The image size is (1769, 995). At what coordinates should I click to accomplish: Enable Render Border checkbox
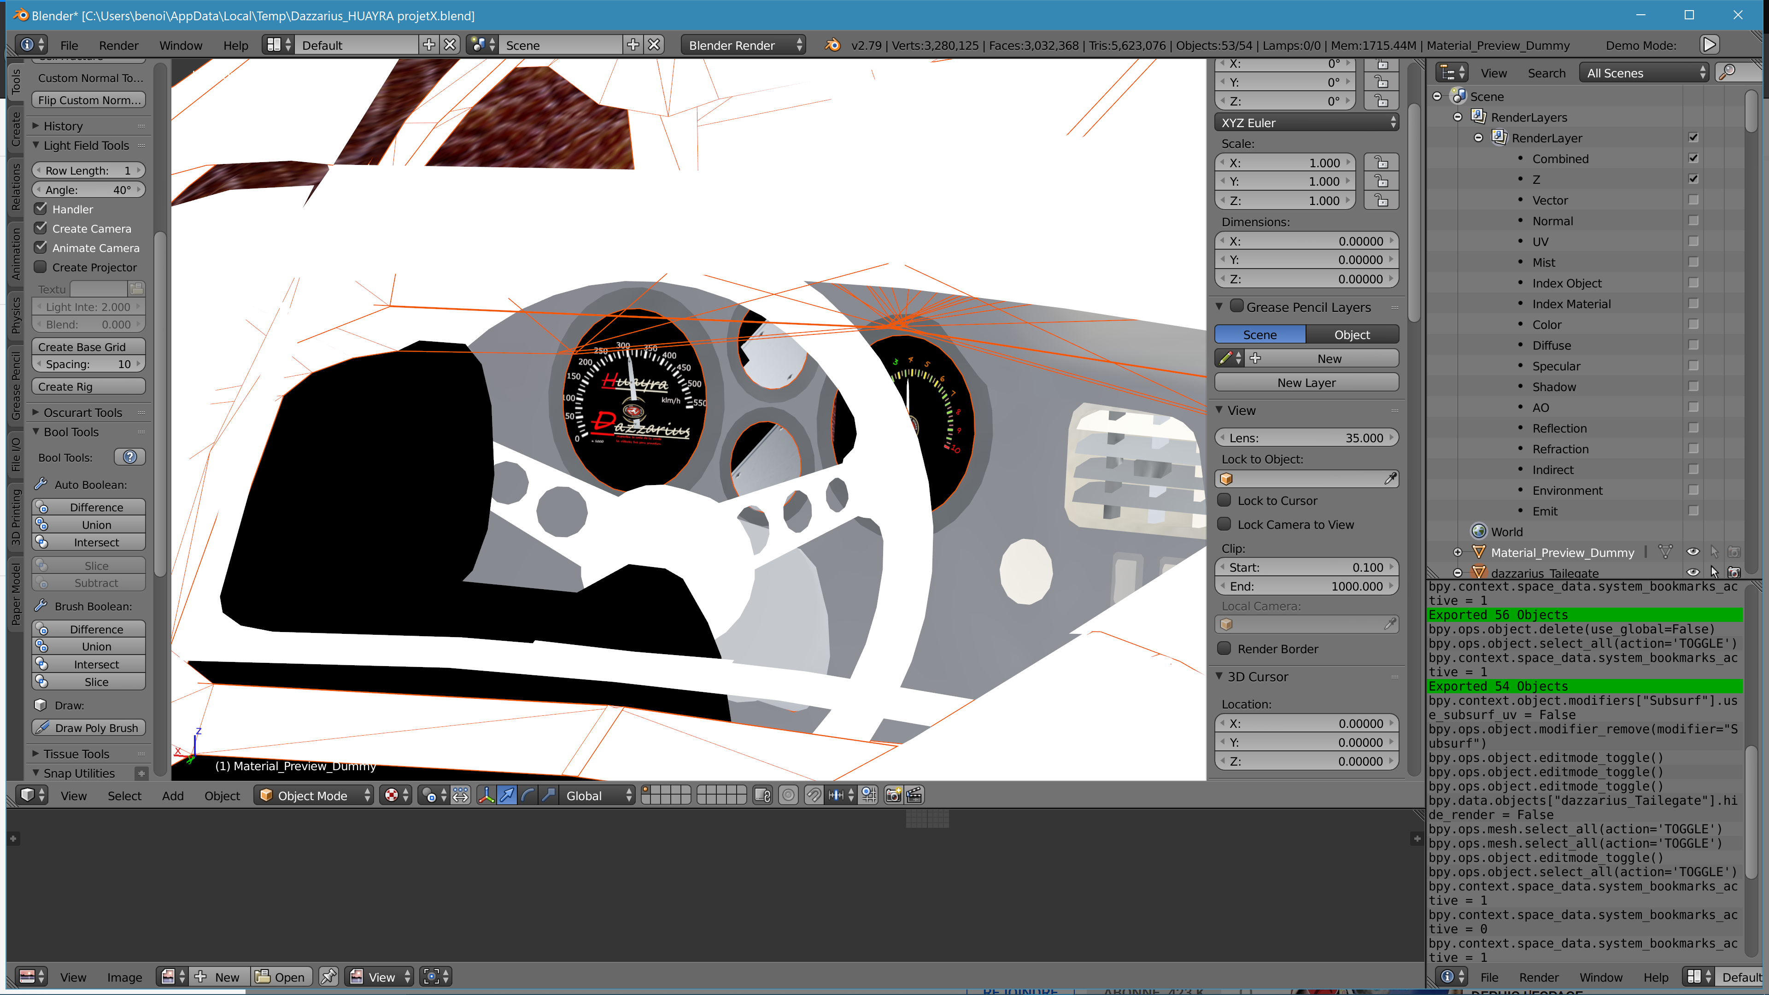[1224, 648]
